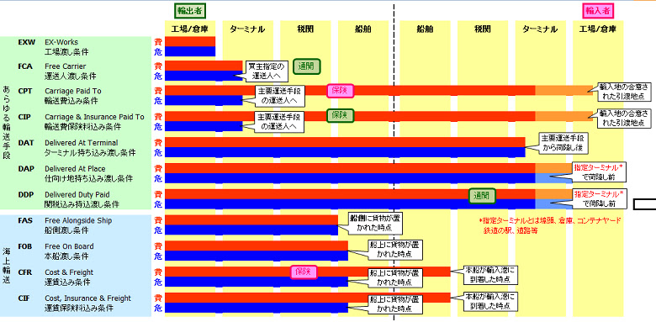656x322 pixels.
Task: Click the 船側に貨物が置かれた時点 callout
Action: 376,223
